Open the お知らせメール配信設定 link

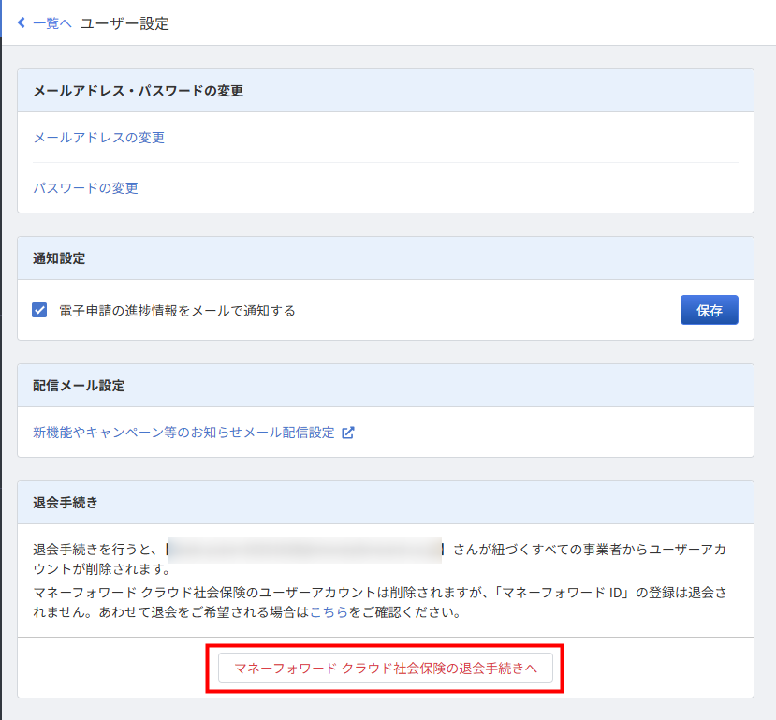(x=183, y=433)
